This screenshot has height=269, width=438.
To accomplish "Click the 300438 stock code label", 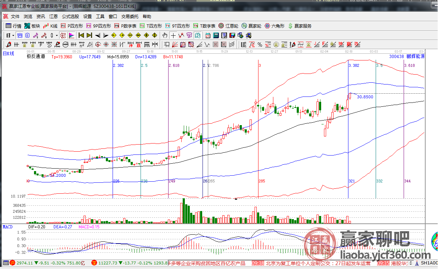I will tap(397, 56).
